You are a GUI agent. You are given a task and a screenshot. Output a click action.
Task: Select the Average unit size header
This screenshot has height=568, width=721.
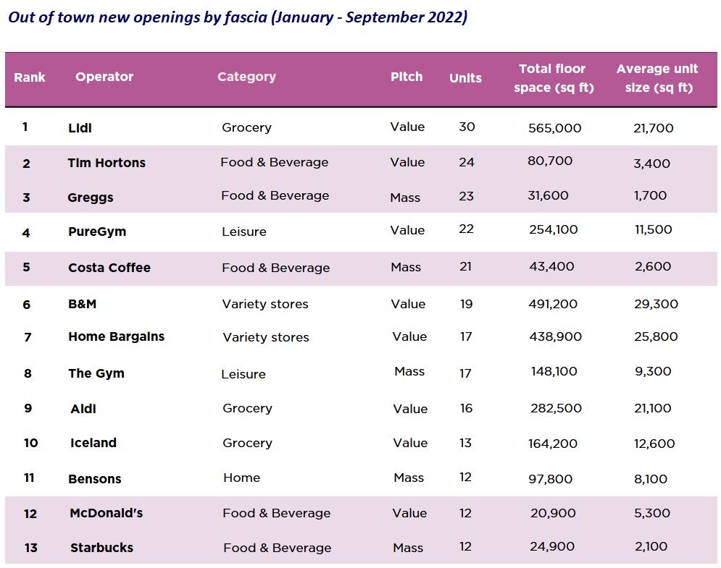coord(658,78)
